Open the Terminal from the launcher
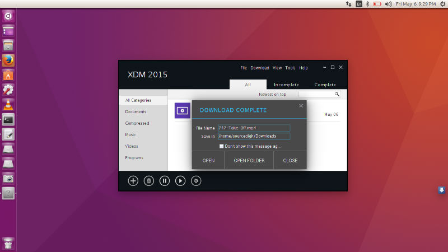This screenshot has width=448, height=252. (8, 120)
